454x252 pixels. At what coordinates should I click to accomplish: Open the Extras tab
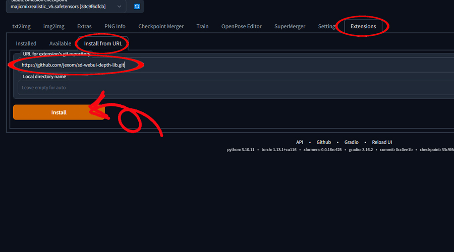(x=84, y=26)
